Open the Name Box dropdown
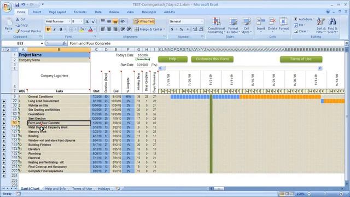This screenshot has width=350, height=197. [42, 43]
